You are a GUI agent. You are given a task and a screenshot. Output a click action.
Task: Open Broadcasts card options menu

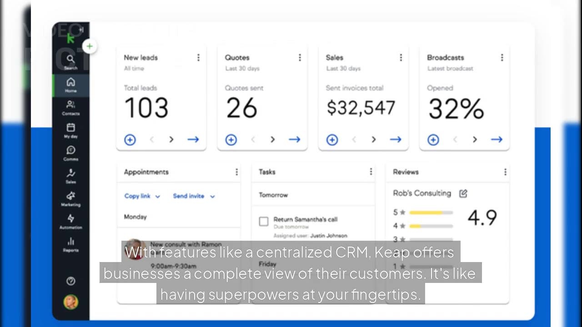click(502, 58)
